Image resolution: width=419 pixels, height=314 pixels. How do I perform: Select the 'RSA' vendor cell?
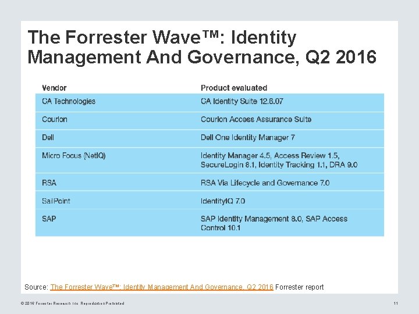(49, 183)
